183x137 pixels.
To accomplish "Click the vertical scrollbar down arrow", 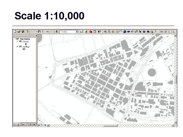I will click(x=175, y=122).
